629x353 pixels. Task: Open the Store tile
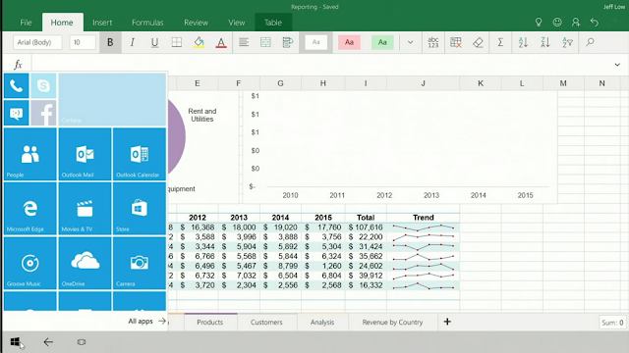pyautogui.click(x=140, y=209)
